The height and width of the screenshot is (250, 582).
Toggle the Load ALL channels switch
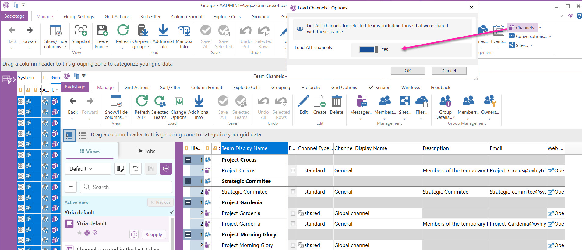pyautogui.click(x=369, y=49)
